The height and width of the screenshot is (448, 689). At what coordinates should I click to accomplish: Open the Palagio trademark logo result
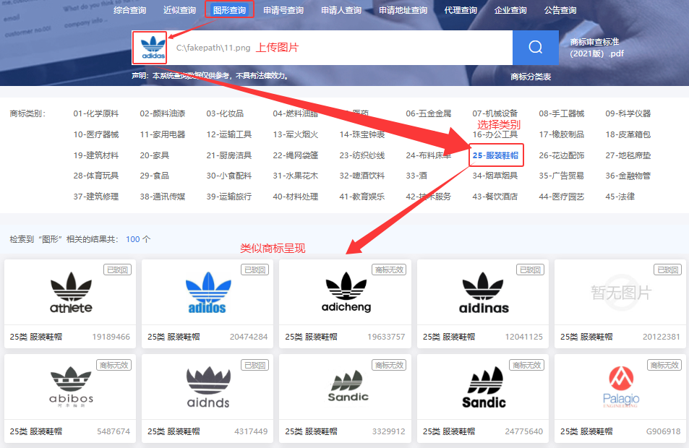tap(621, 387)
